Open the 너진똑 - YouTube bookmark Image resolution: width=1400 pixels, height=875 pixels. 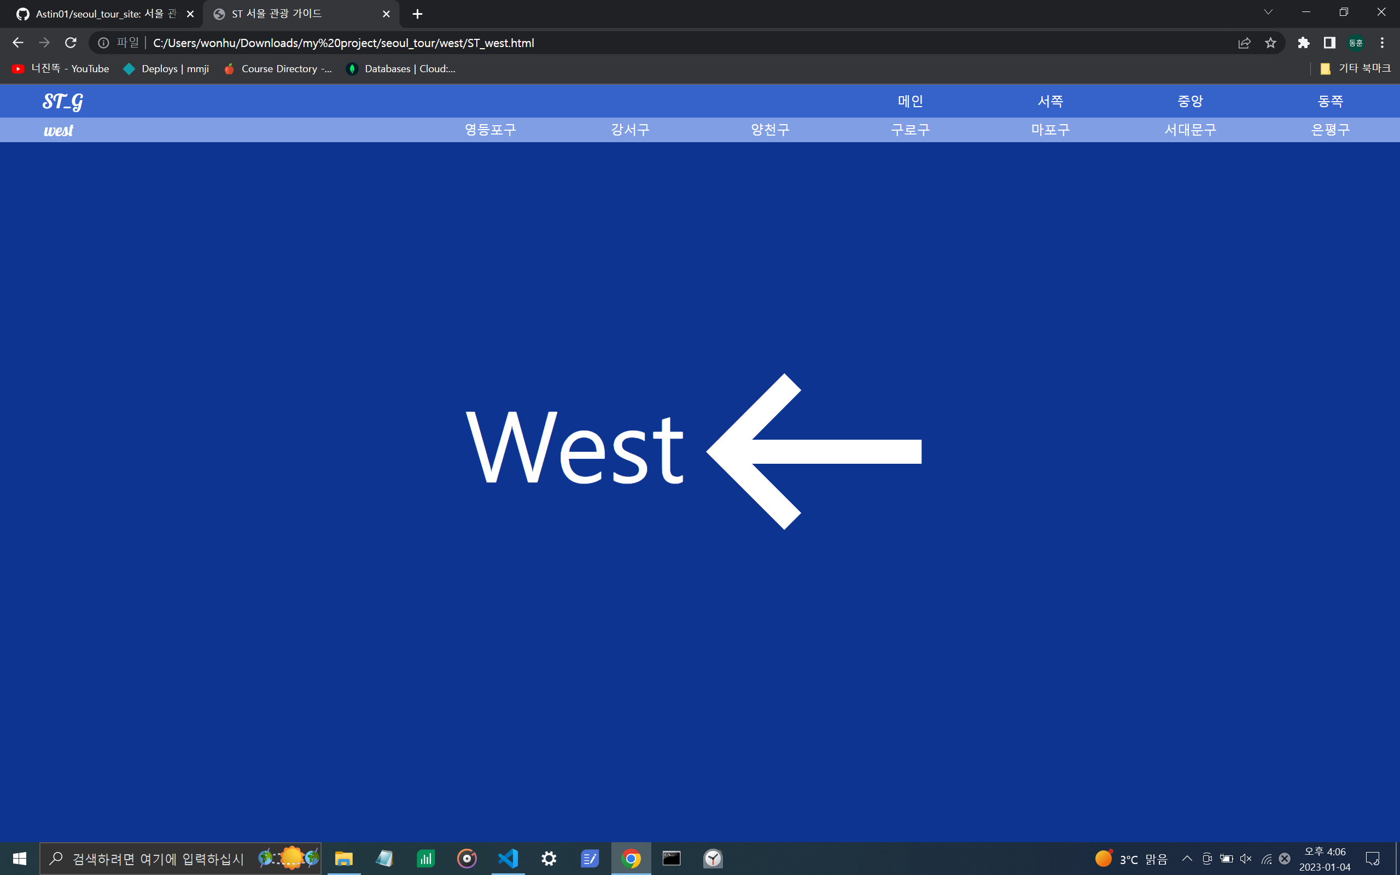(61, 69)
